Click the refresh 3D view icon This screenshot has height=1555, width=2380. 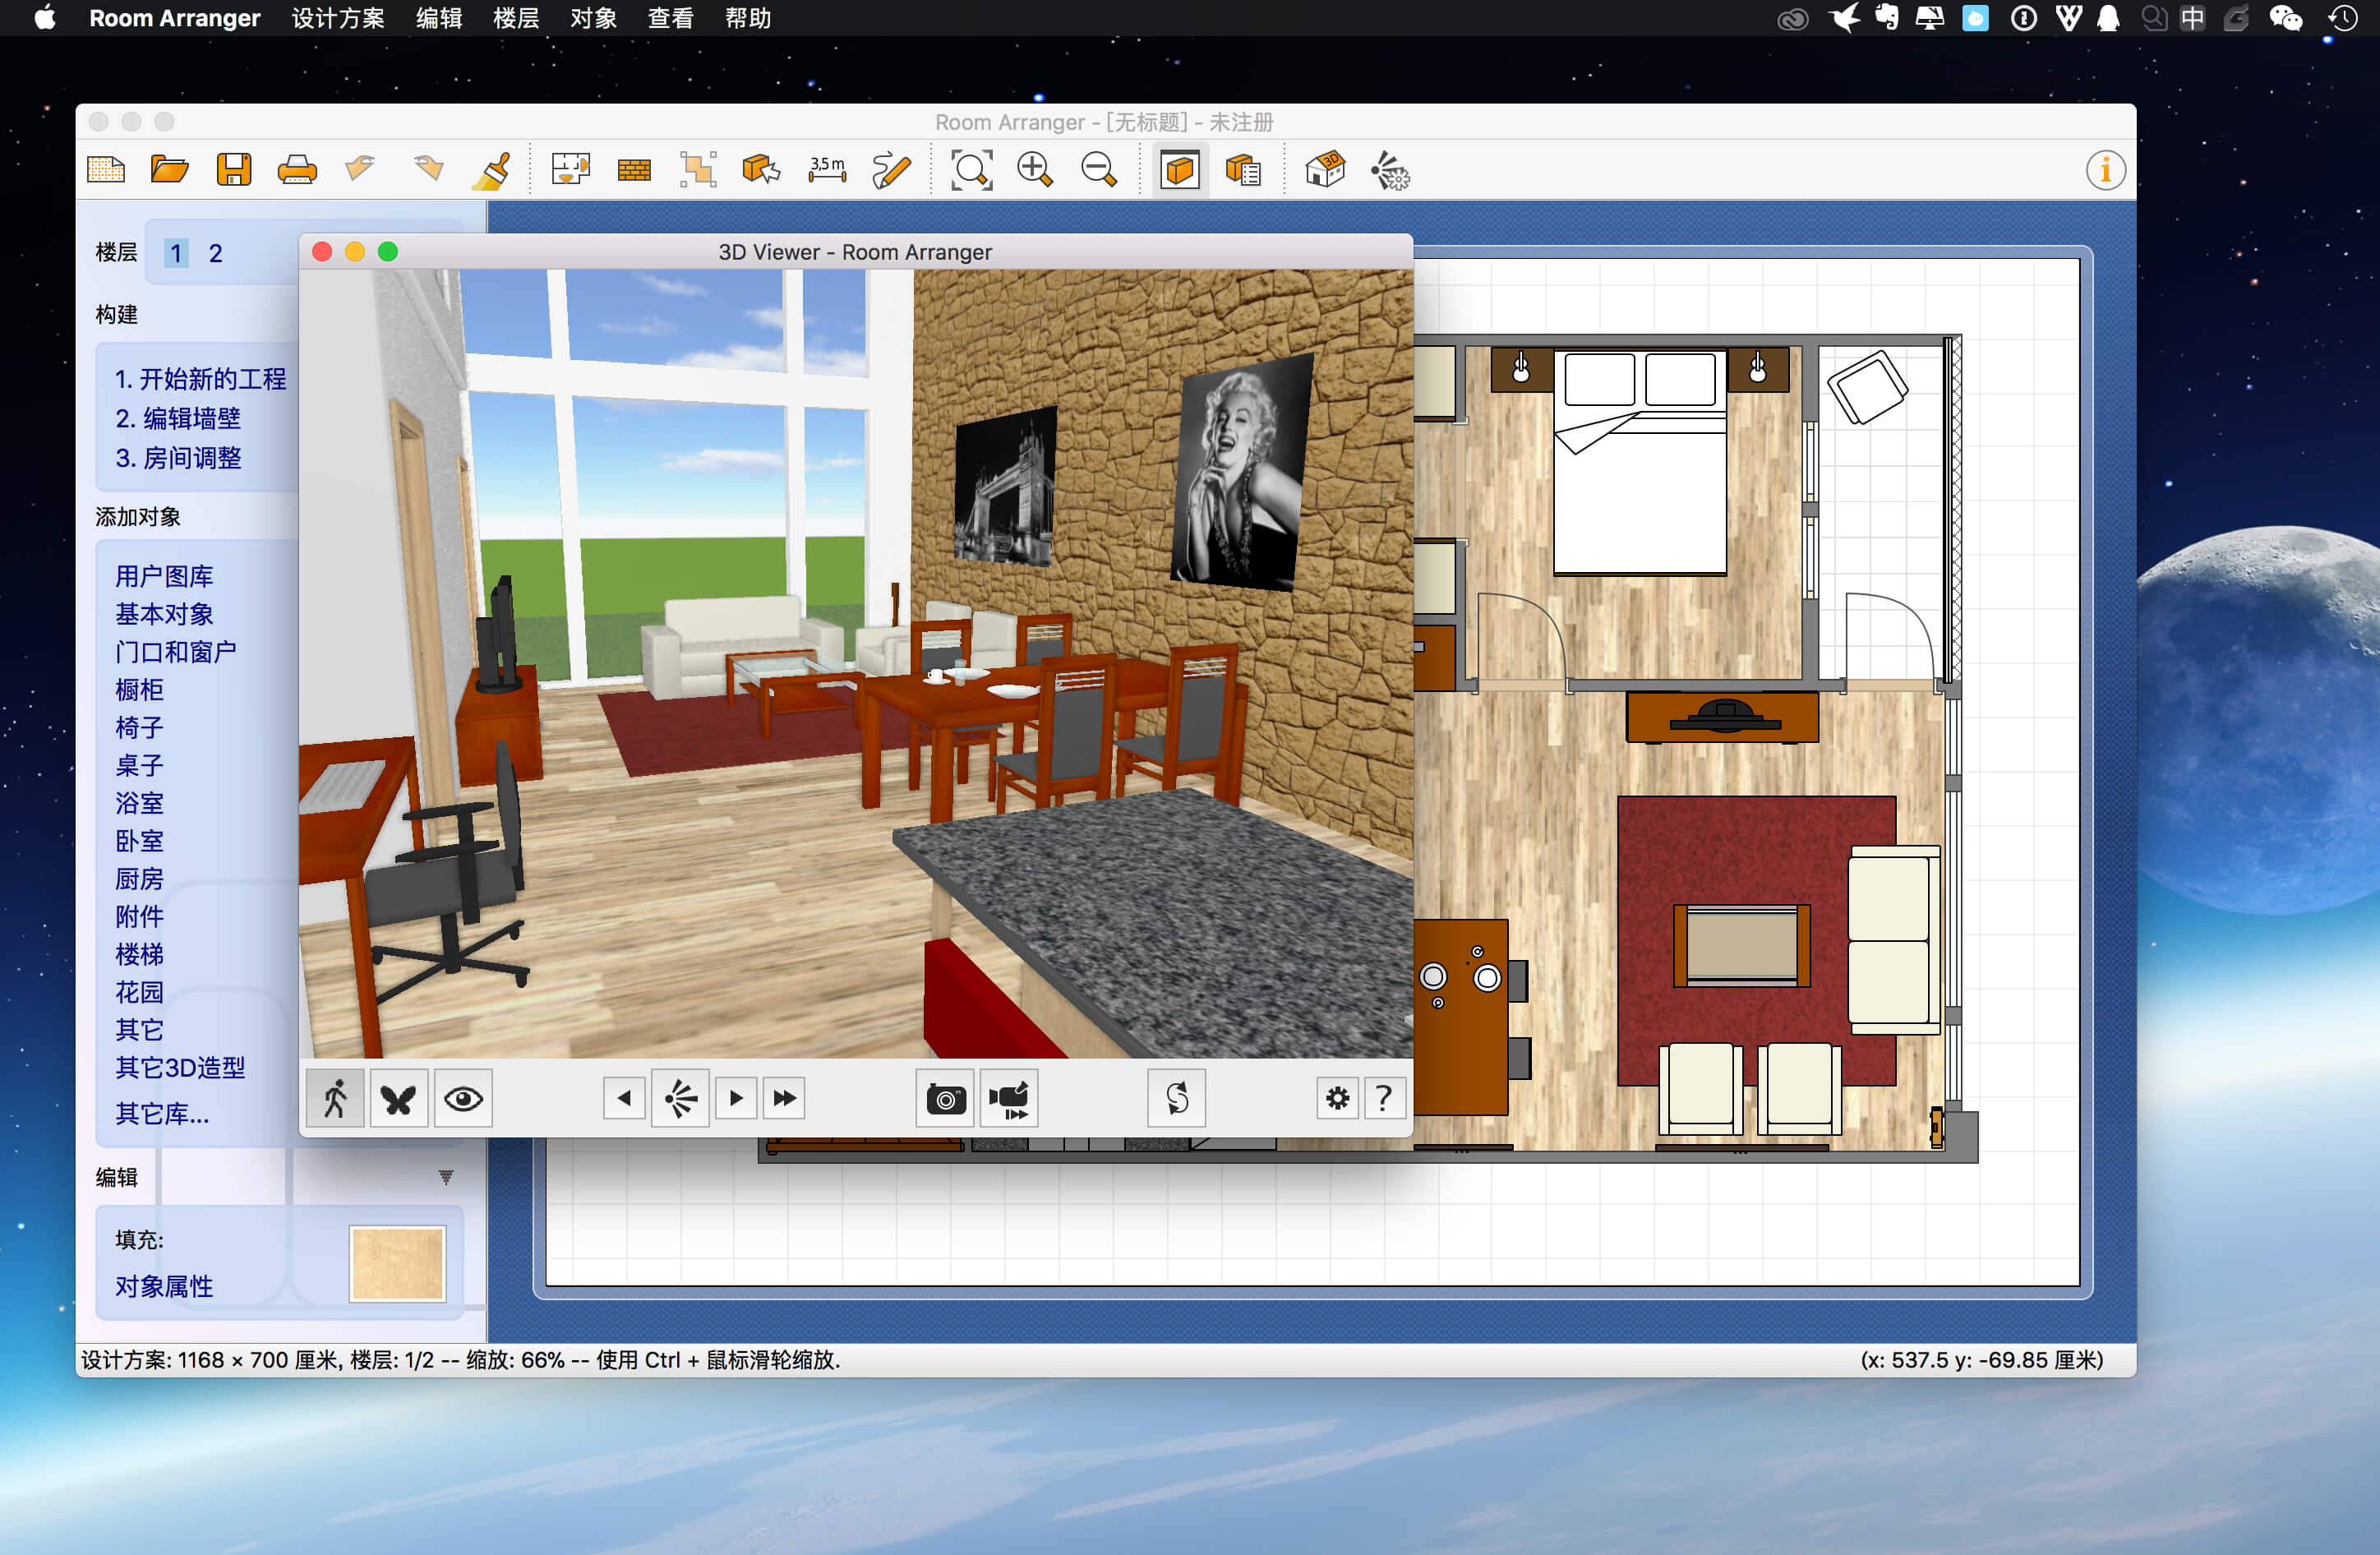(x=1177, y=1098)
